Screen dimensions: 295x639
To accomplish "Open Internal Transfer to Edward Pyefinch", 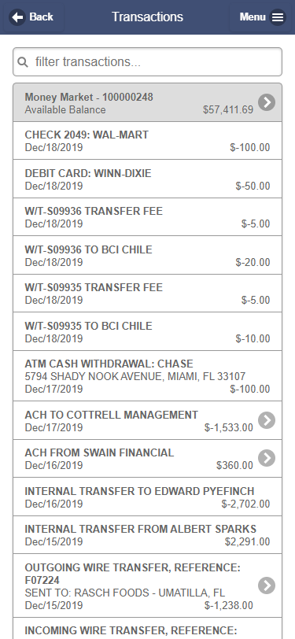I will (148, 497).
